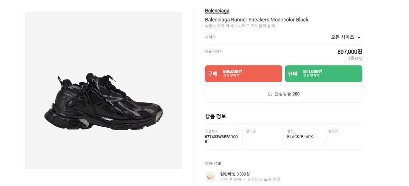Add to wishlist via 관심상품 260 button
The width and height of the screenshot is (409, 186).
(x=283, y=94)
